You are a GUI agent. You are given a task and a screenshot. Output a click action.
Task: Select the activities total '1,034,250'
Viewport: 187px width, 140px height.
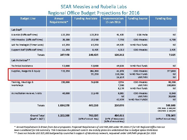[64, 106]
